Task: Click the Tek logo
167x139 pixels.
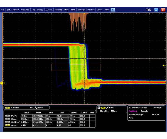Action: (148, 10)
